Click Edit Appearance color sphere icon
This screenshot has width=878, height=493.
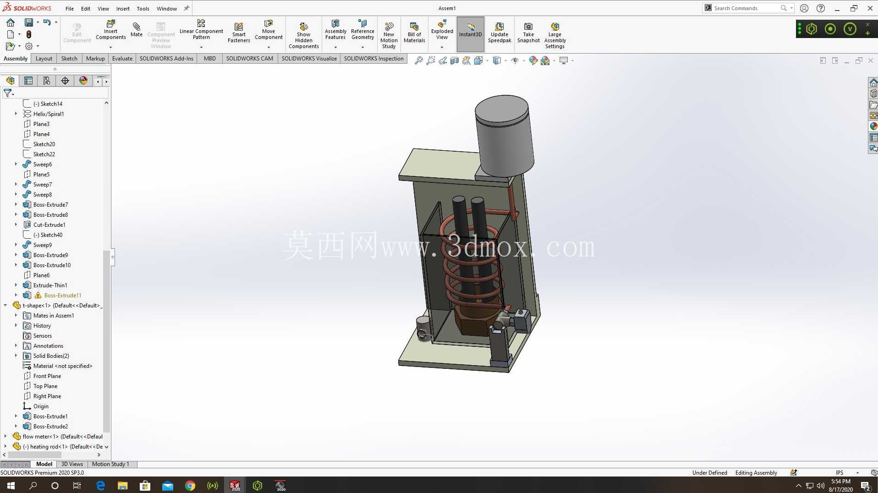[x=533, y=60]
